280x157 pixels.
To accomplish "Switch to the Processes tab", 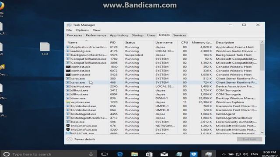I will click(x=74, y=35).
